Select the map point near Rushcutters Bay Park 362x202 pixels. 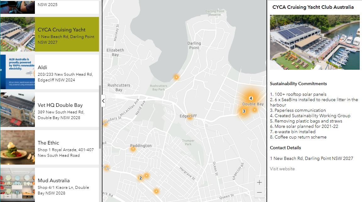click(x=176, y=77)
